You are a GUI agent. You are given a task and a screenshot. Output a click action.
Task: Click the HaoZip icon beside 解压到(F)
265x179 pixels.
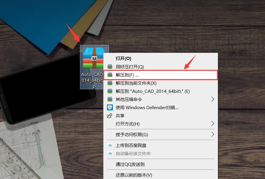(110, 75)
